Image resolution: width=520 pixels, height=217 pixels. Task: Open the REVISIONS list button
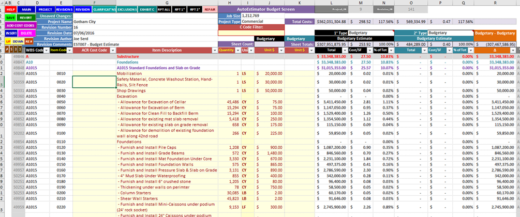click(x=64, y=10)
